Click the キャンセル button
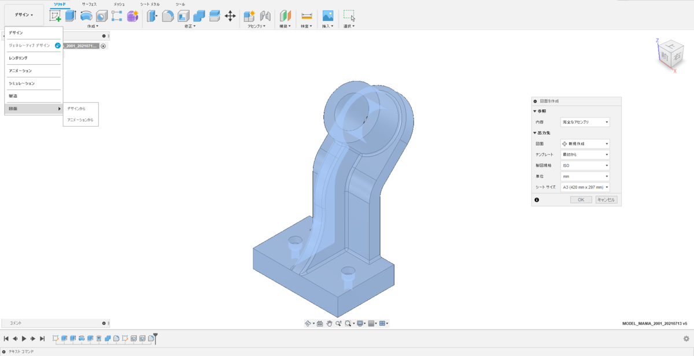The width and height of the screenshot is (694, 356). click(x=607, y=200)
